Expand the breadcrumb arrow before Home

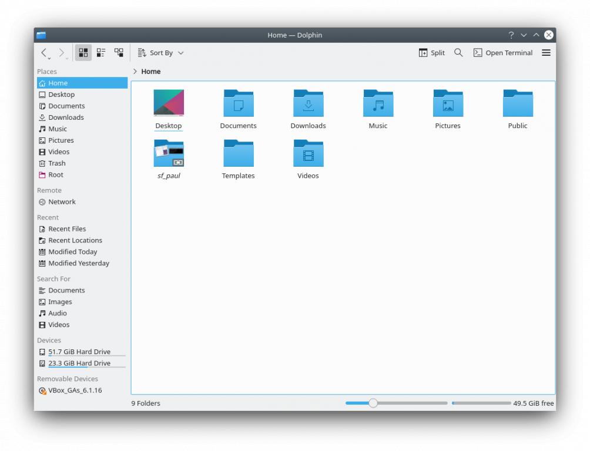tap(136, 72)
